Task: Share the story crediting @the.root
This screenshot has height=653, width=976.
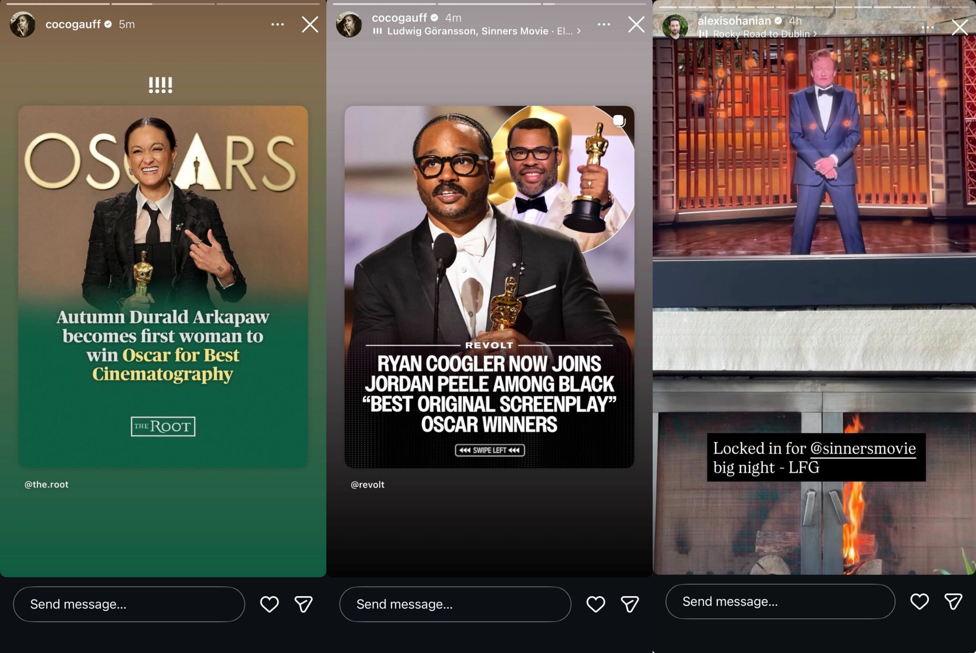Action: coord(303,604)
